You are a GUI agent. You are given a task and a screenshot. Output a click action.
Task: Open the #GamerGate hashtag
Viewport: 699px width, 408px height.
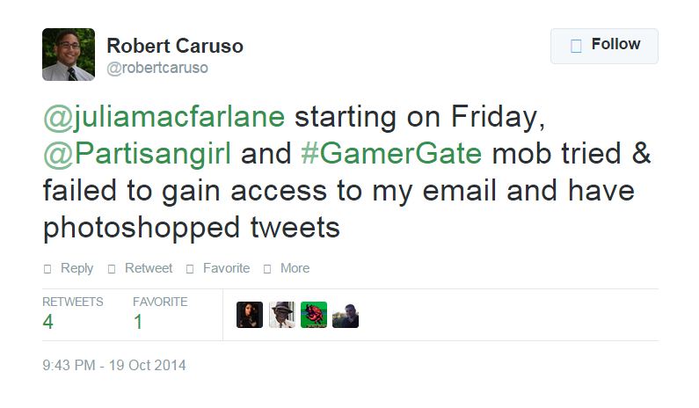pyautogui.click(x=391, y=153)
